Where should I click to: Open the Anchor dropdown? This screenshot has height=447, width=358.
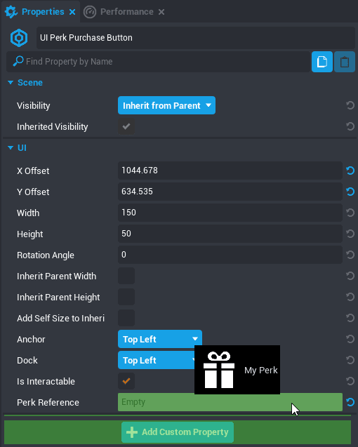click(x=160, y=339)
